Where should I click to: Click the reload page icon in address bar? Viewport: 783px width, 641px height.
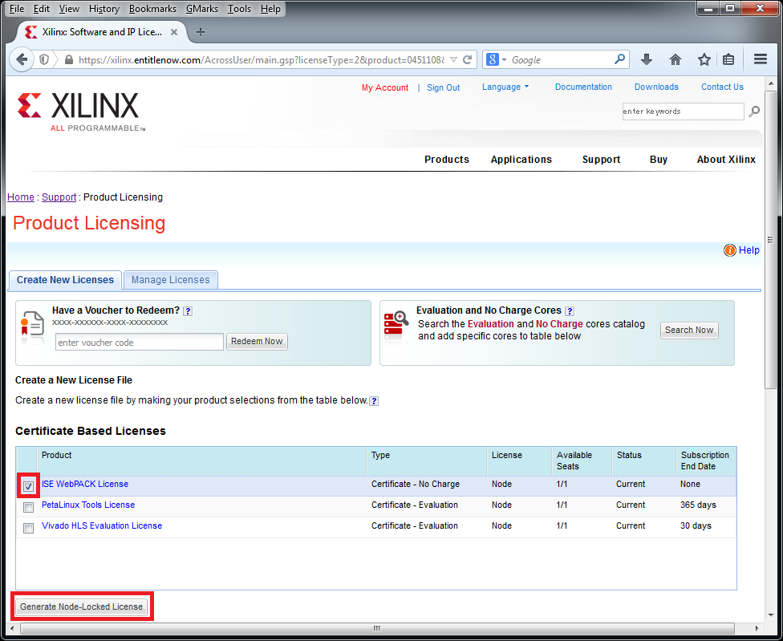tap(468, 60)
